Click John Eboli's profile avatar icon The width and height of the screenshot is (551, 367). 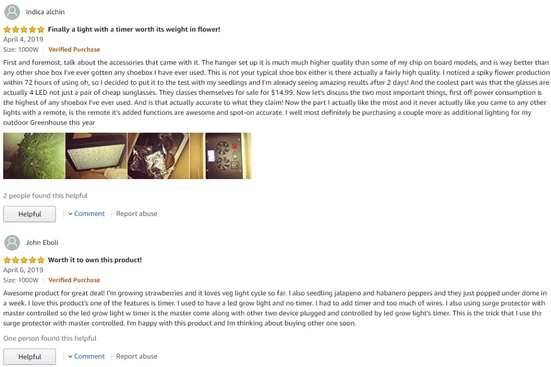pos(12,242)
